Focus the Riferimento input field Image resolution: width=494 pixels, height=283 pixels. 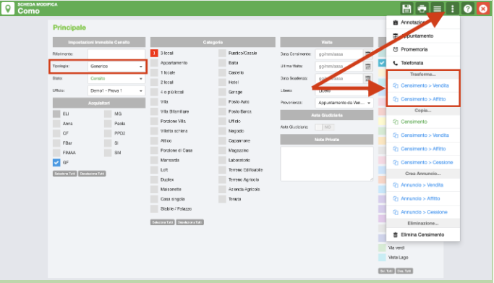pyautogui.click(x=116, y=54)
